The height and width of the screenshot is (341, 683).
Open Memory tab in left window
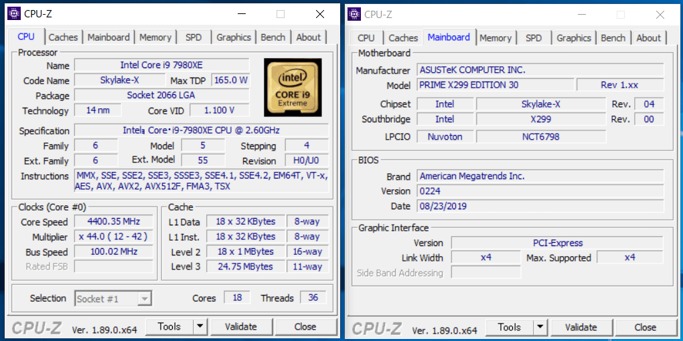155,37
